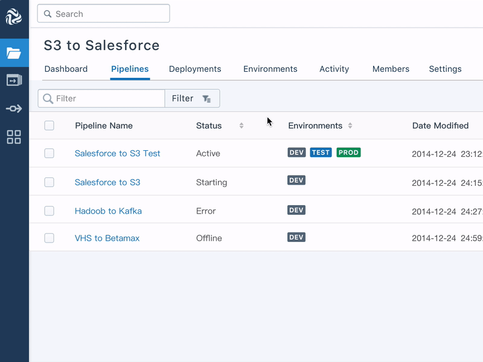Open the Activity tab
483x362 pixels.
tap(334, 69)
